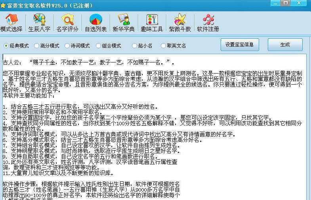Select 高分模式 radio button
Image resolution: width=311 pixels, height=200 pixels.
coord(36,46)
